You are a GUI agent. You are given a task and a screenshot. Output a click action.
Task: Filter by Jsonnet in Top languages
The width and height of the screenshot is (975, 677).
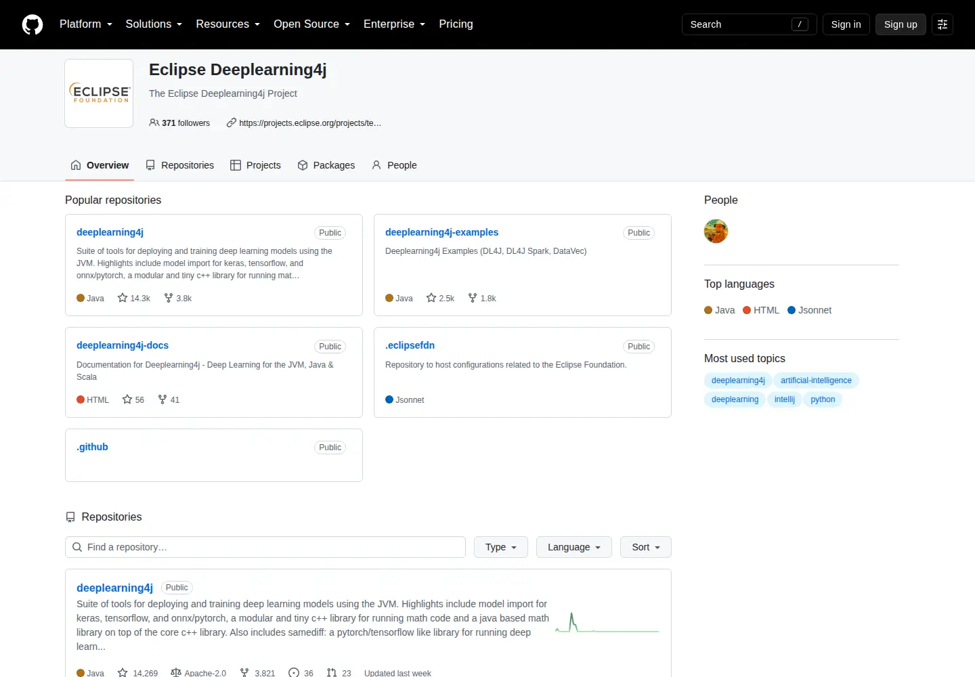pos(810,310)
